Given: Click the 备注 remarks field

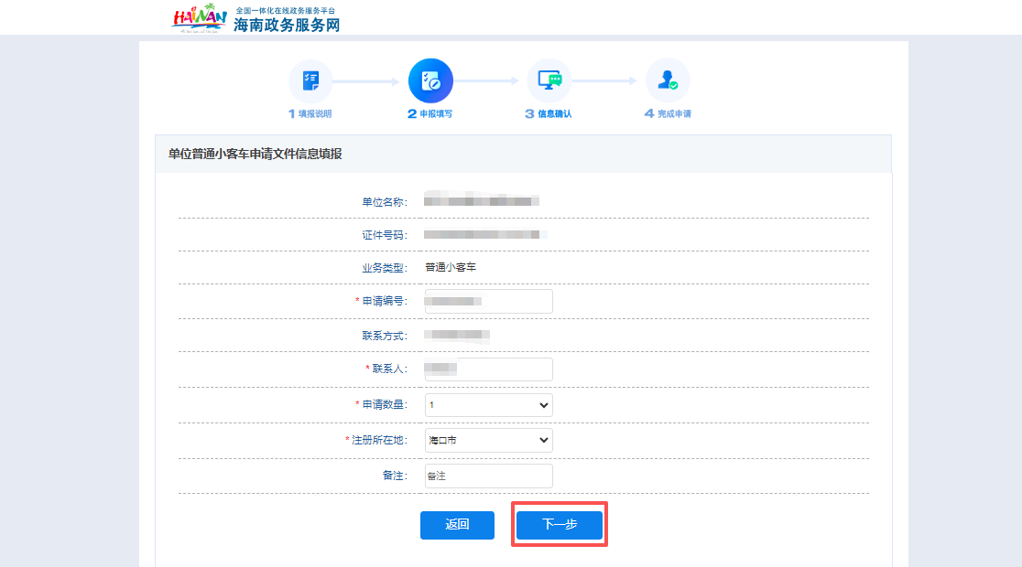Looking at the screenshot, I should (x=488, y=476).
